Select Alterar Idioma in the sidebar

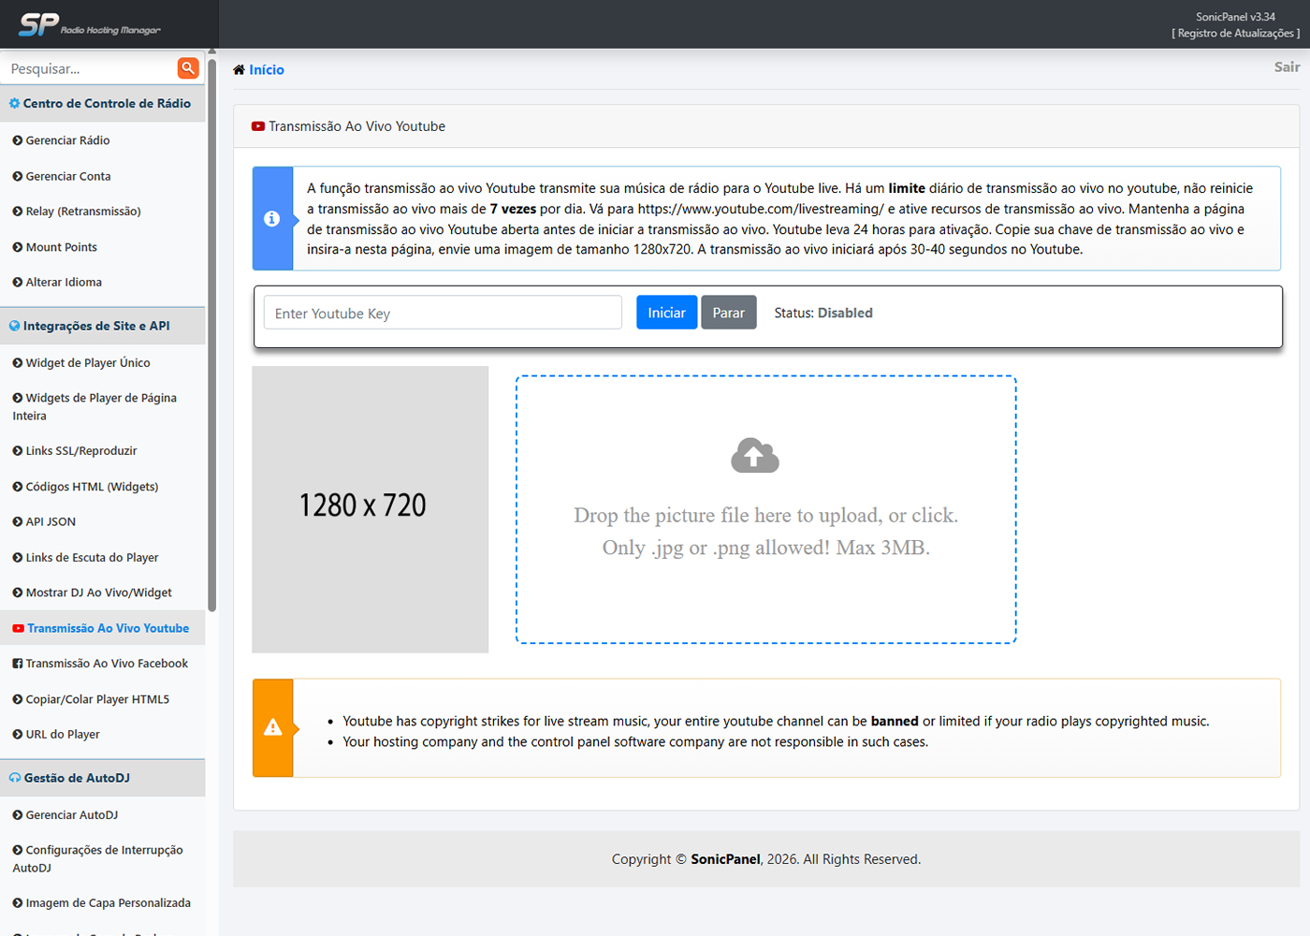point(64,283)
